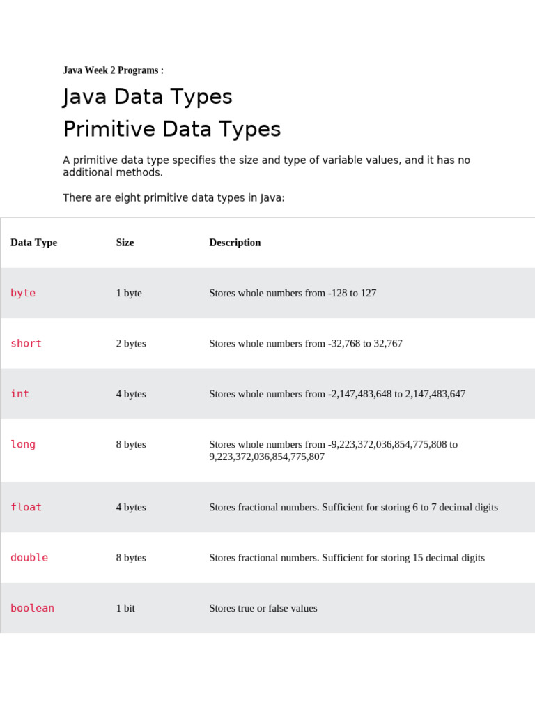Click the long data type keyword
The height and width of the screenshot is (714, 535).
(x=23, y=444)
